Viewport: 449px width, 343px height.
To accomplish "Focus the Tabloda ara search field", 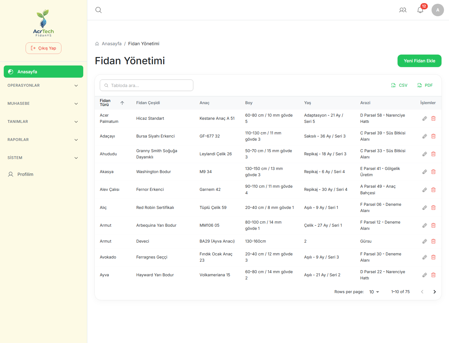I will point(147,85).
